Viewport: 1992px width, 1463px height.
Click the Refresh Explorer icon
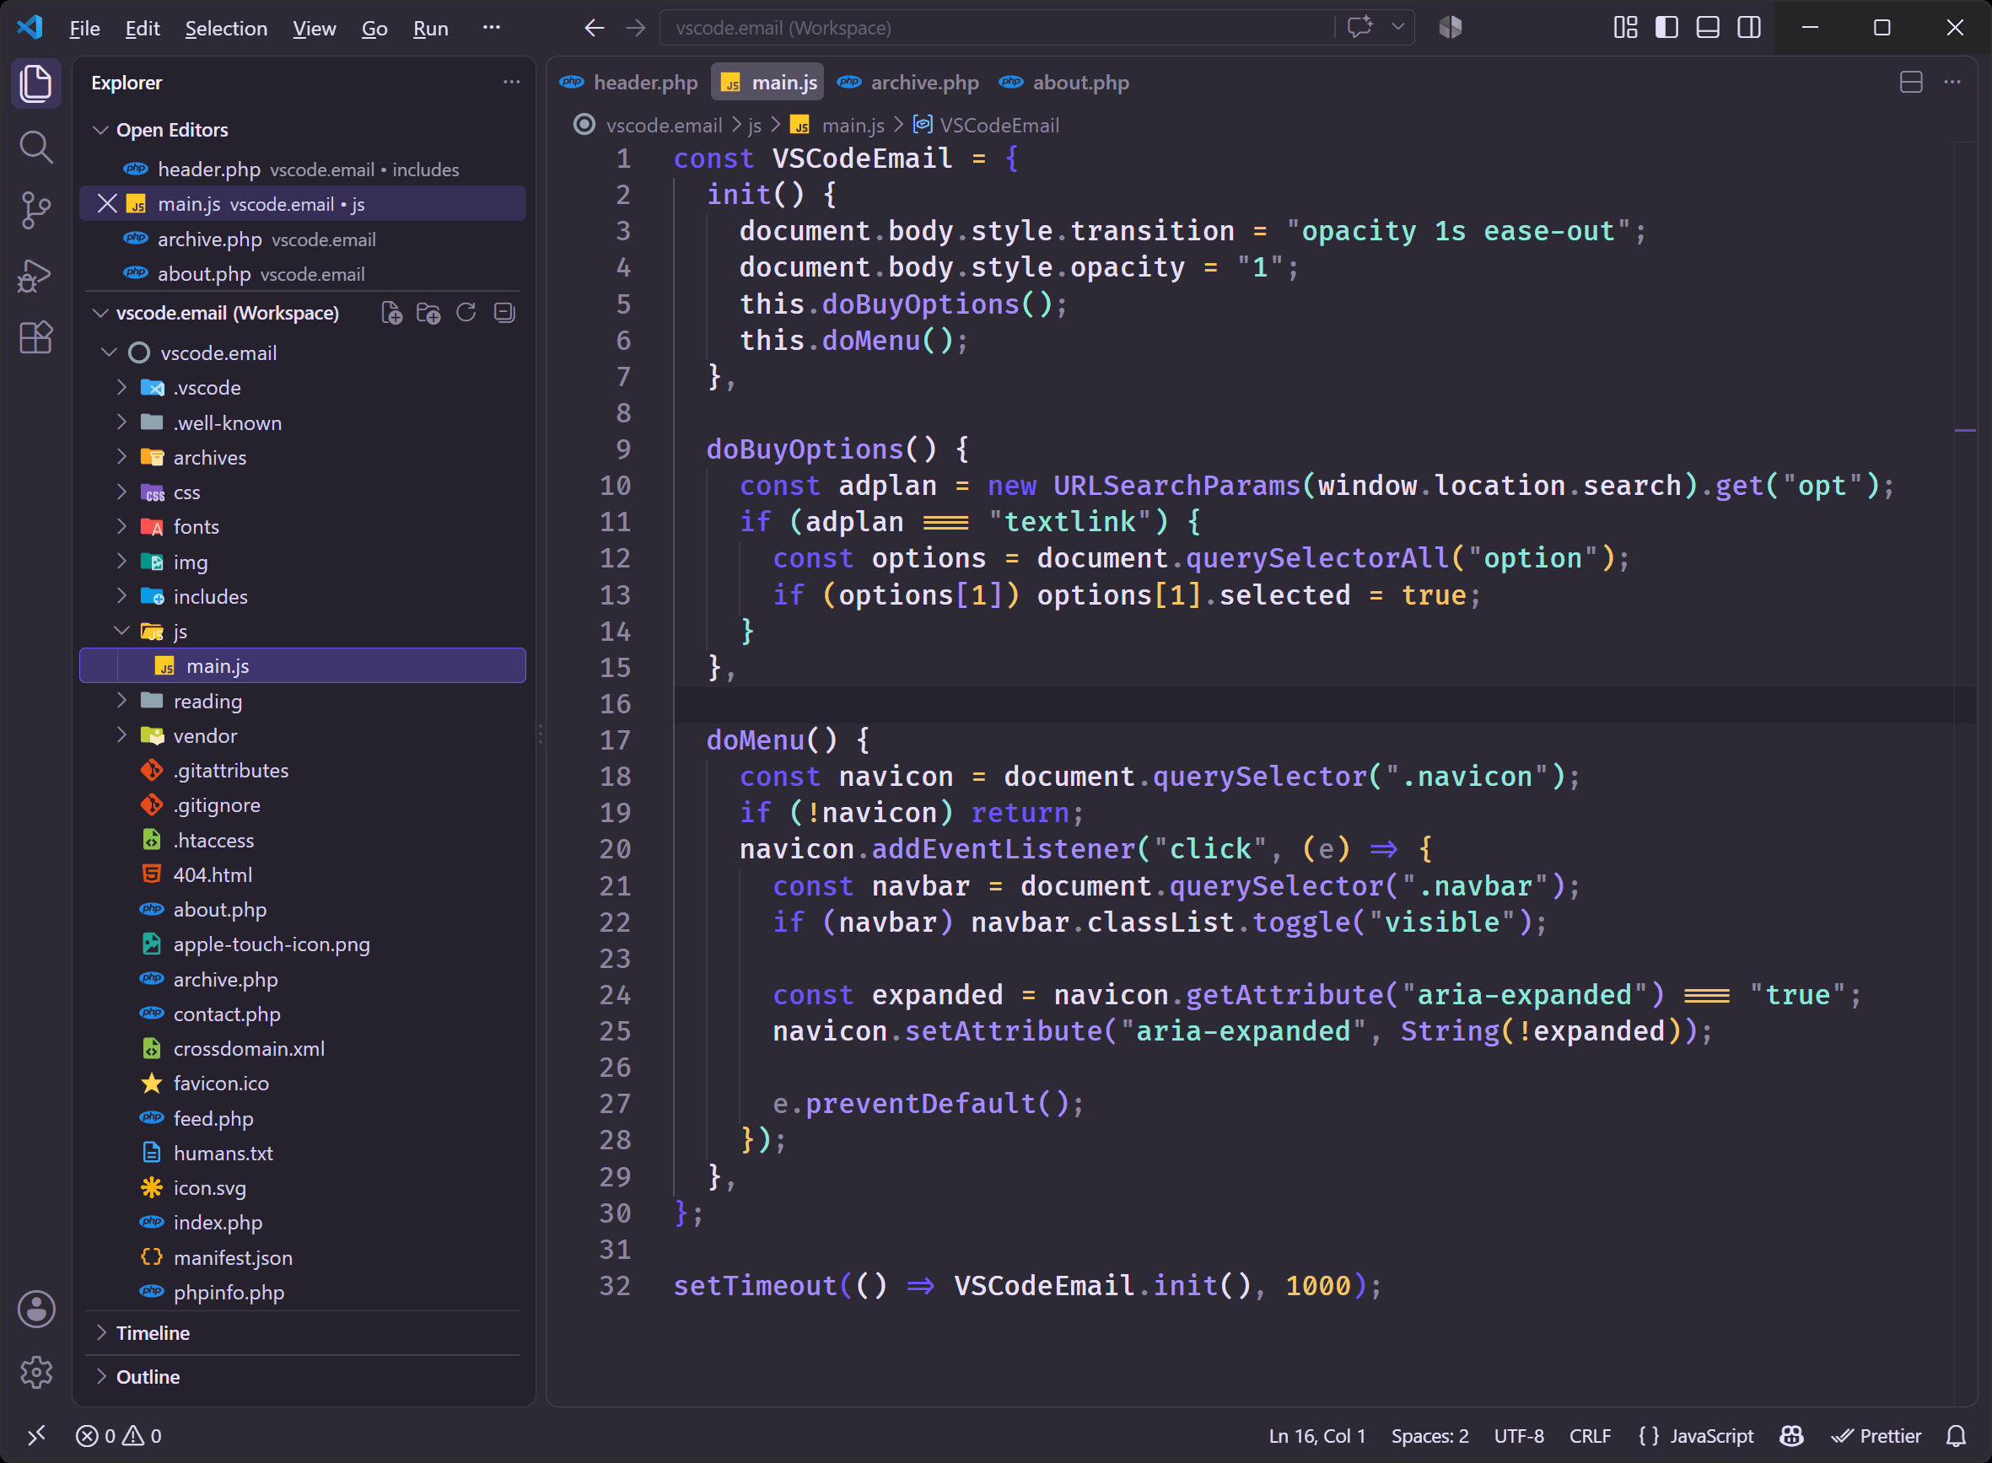466,313
